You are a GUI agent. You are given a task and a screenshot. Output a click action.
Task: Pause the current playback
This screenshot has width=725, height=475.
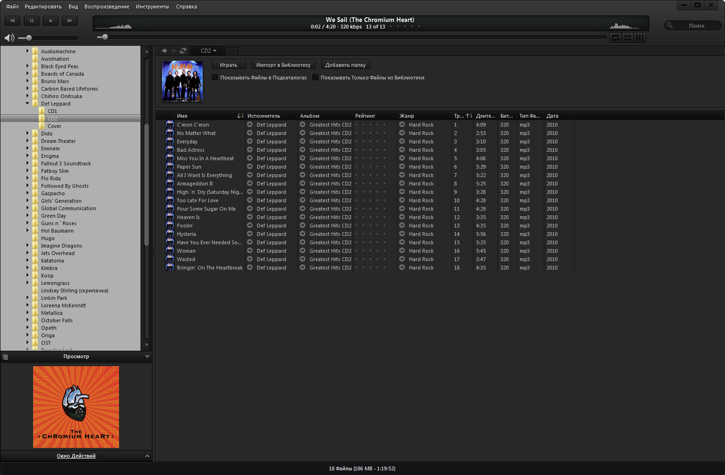click(31, 21)
